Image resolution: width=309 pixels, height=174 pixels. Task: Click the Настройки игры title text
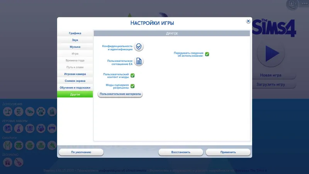pos(152,23)
